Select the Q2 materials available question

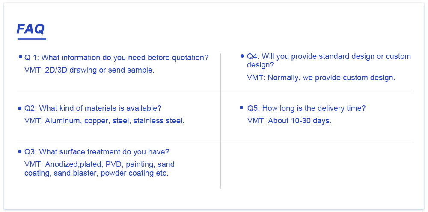[x=93, y=108]
